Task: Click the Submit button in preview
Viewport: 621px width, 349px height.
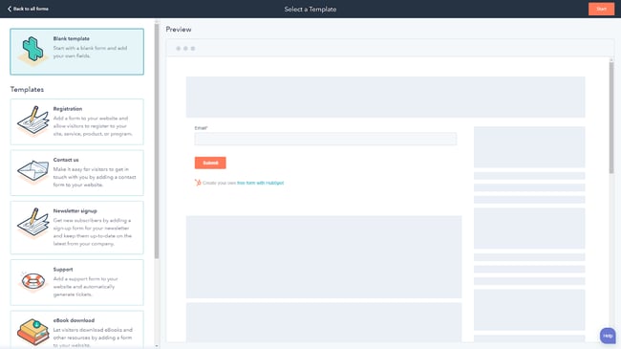Action: coord(210,163)
